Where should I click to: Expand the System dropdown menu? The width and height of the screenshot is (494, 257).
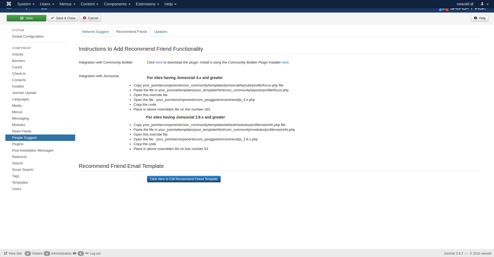coord(26,4)
